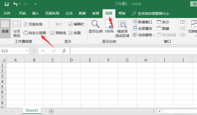Open the Undo history dropdown arrow

pos(20,4)
